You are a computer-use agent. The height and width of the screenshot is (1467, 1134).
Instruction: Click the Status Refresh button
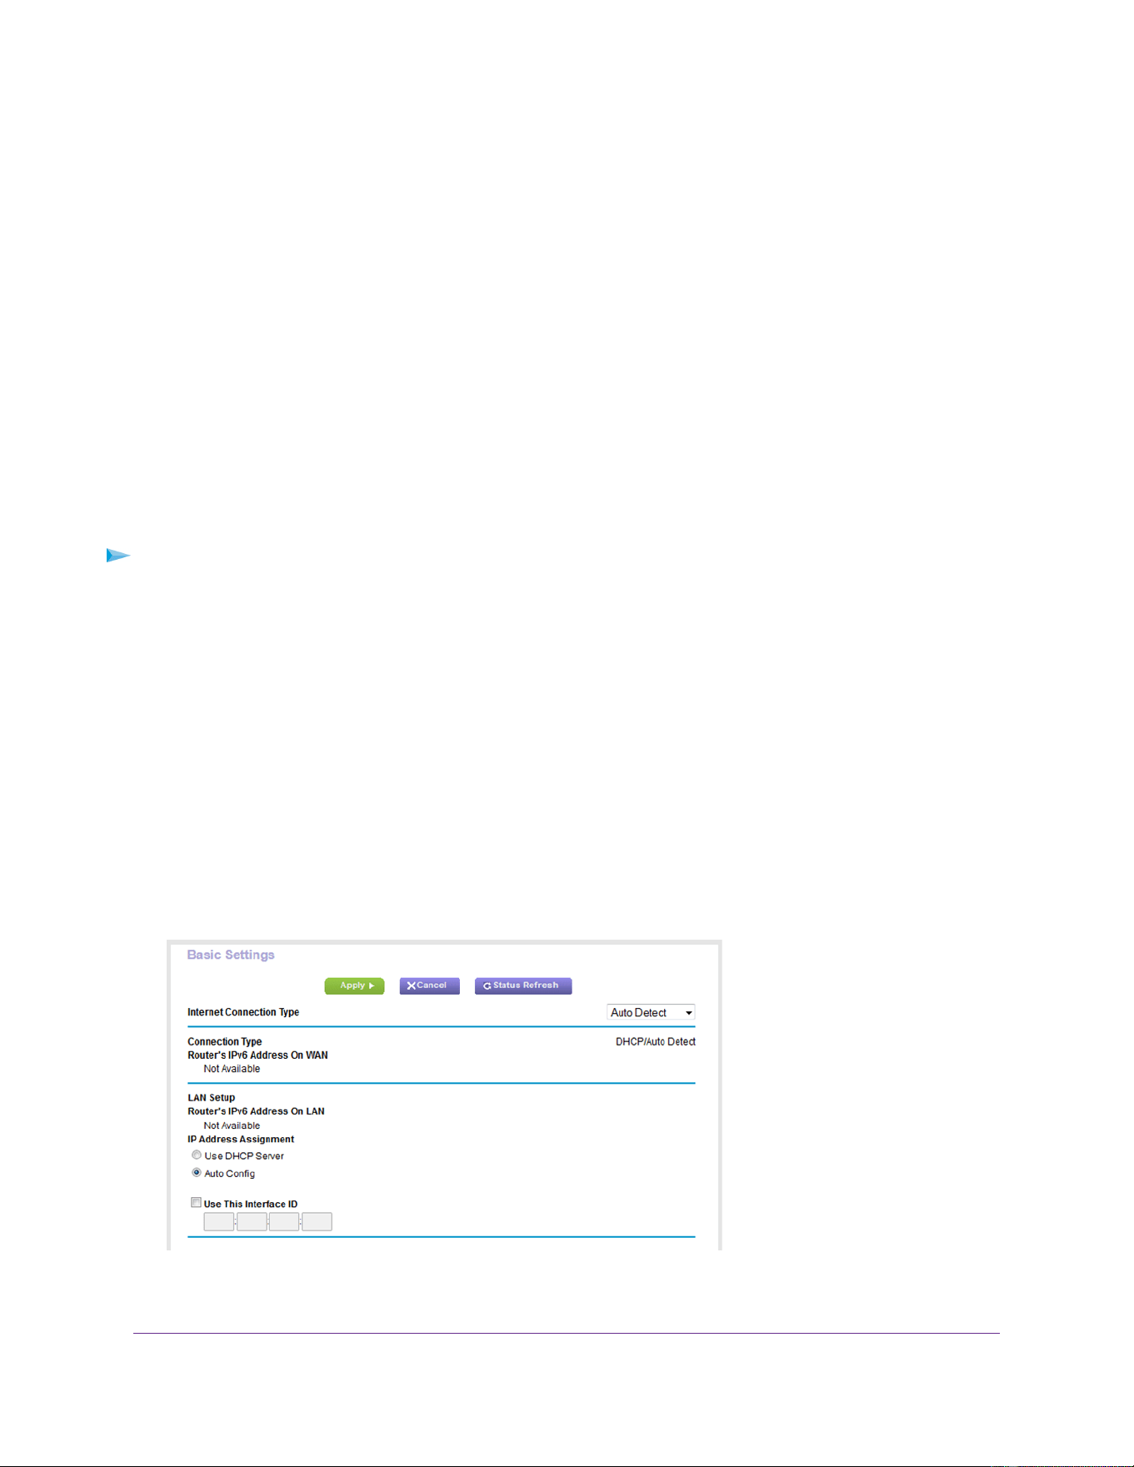point(523,985)
